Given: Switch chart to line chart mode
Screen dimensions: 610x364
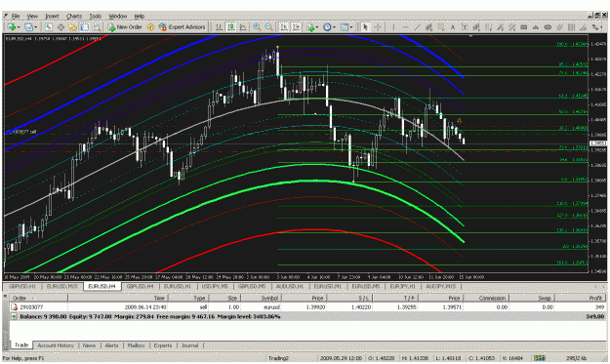Looking at the screenshot, I should click(243, 26).
